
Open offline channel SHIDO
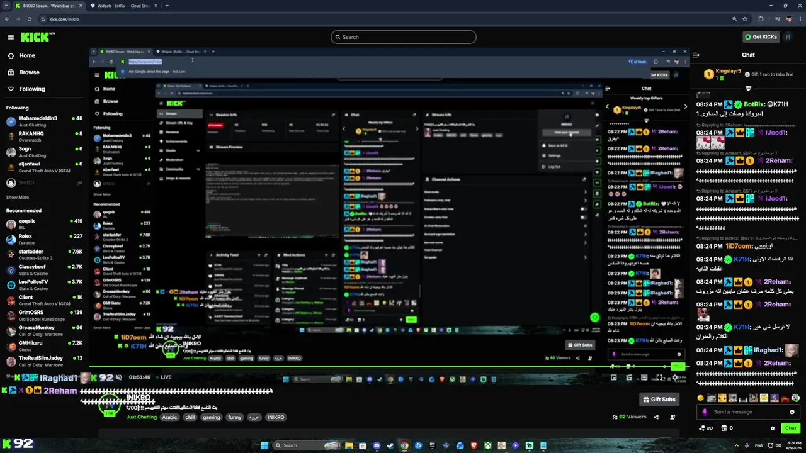pos(44,182)
